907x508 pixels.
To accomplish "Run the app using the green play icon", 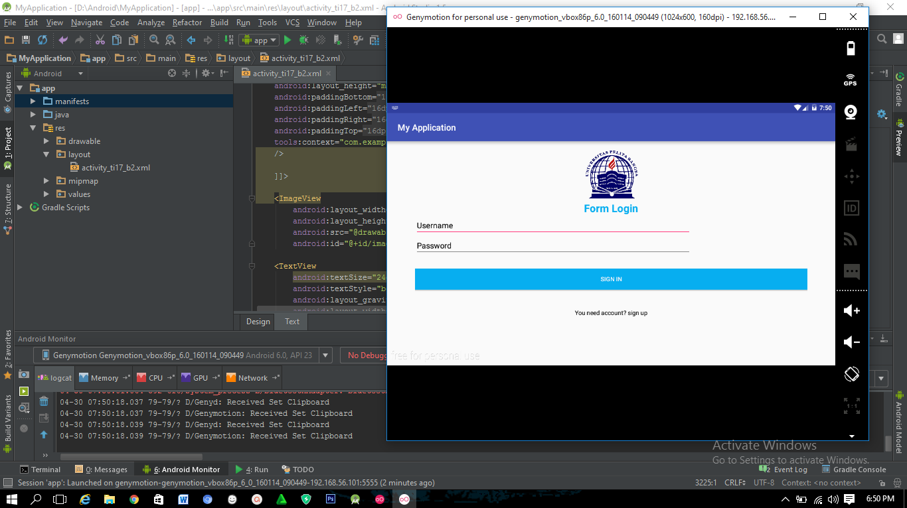I will point(288,40).
